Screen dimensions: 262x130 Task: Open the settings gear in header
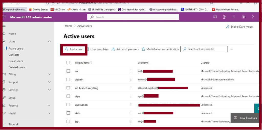[243, 17]
